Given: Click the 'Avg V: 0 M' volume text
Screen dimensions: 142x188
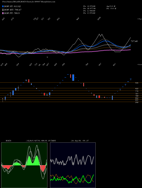Looking at the screenshot, I should tap(111, 6).
